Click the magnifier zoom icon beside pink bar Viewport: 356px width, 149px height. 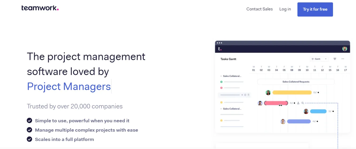pos(303,103)
